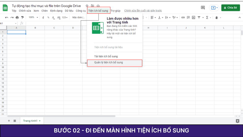Image resolution: width=243 pixels, height=137 pixels.
Task: Open the comment history icon
Action: (x=203, y=8)
